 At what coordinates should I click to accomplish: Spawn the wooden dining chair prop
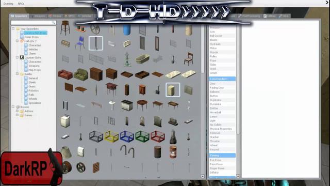[x=188, y=59]
